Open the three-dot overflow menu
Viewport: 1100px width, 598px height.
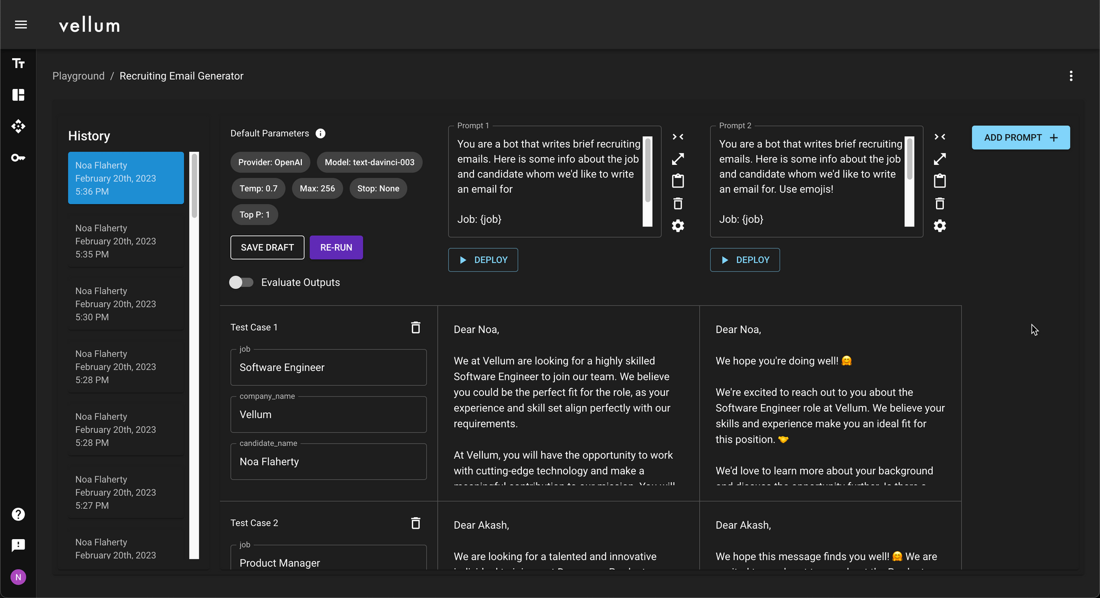tap(1071, 75)
